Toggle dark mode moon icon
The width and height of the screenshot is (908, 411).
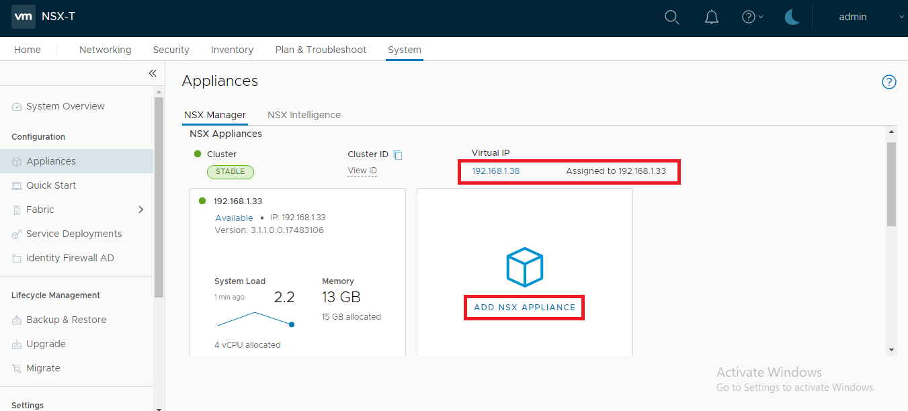[x=792, y=17]
